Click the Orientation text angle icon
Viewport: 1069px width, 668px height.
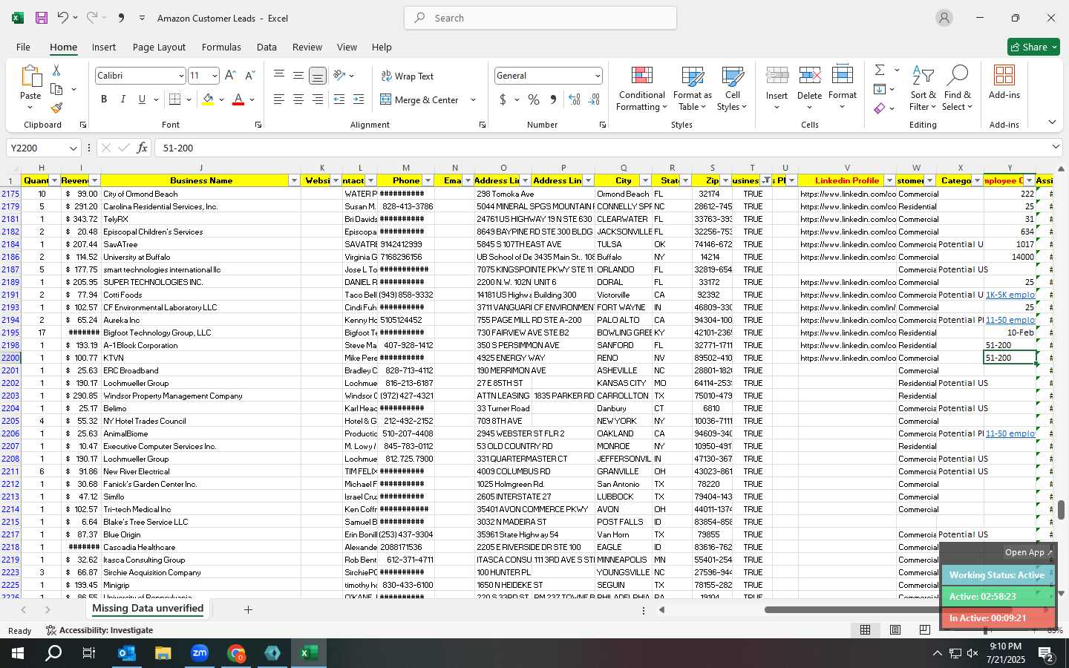[339, 75]
